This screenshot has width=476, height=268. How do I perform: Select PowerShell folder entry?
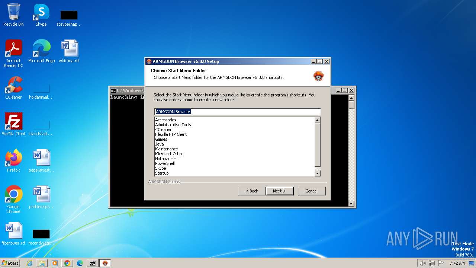[x=165, y=163]
